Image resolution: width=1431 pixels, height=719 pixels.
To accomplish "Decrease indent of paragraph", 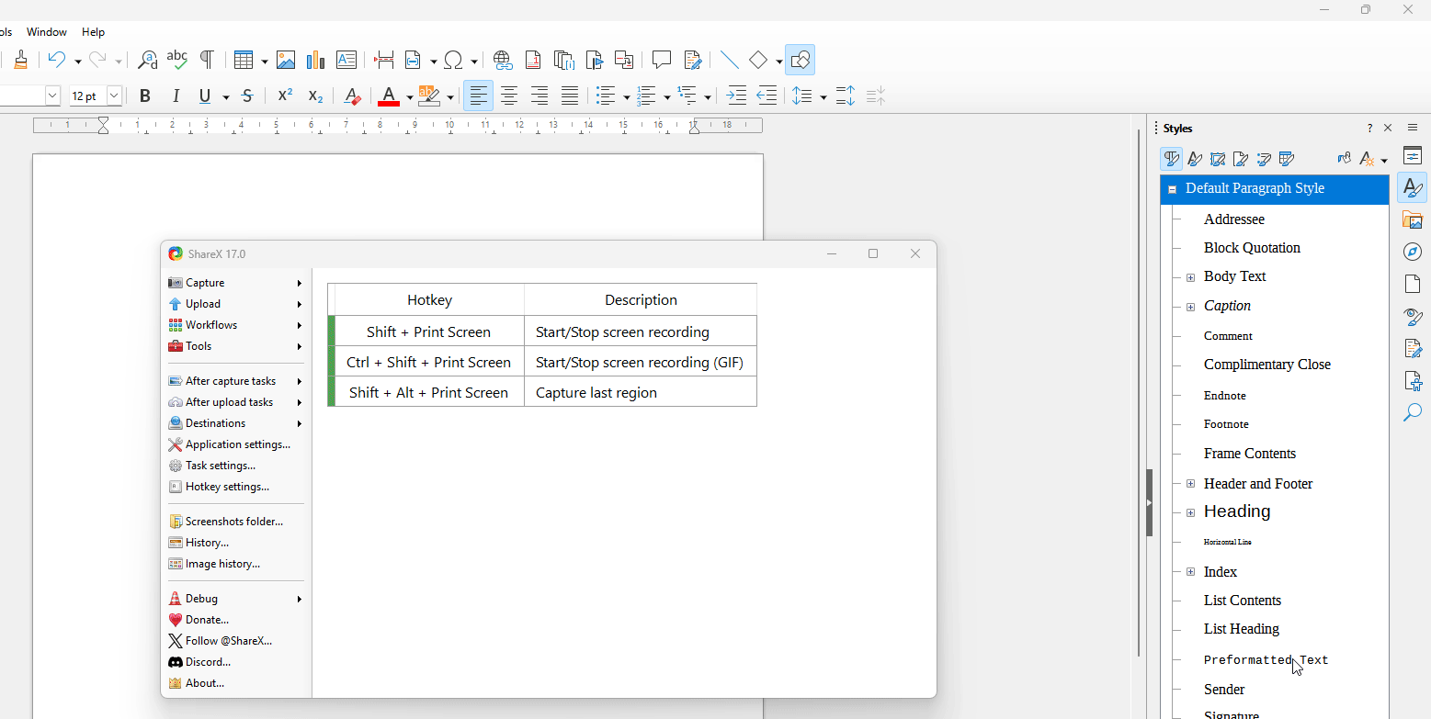I will (767, 95).
